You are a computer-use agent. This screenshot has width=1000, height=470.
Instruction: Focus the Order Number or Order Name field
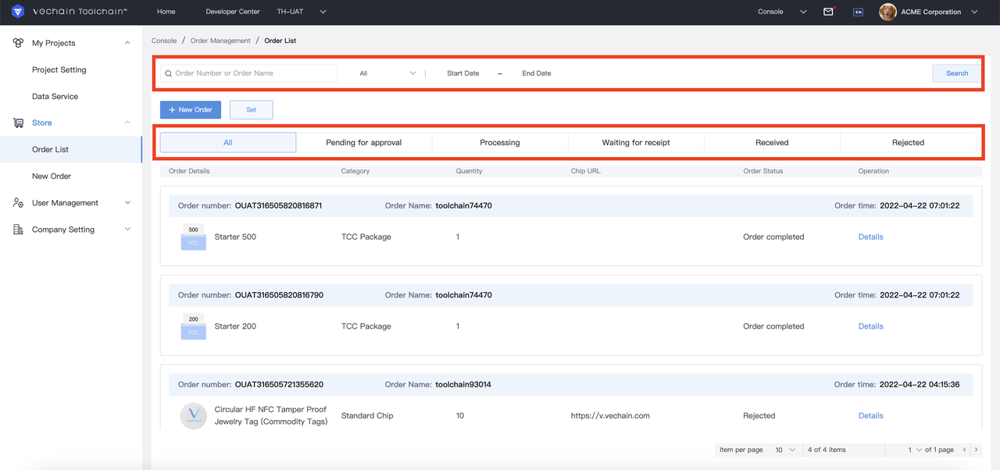pos(248,73)
